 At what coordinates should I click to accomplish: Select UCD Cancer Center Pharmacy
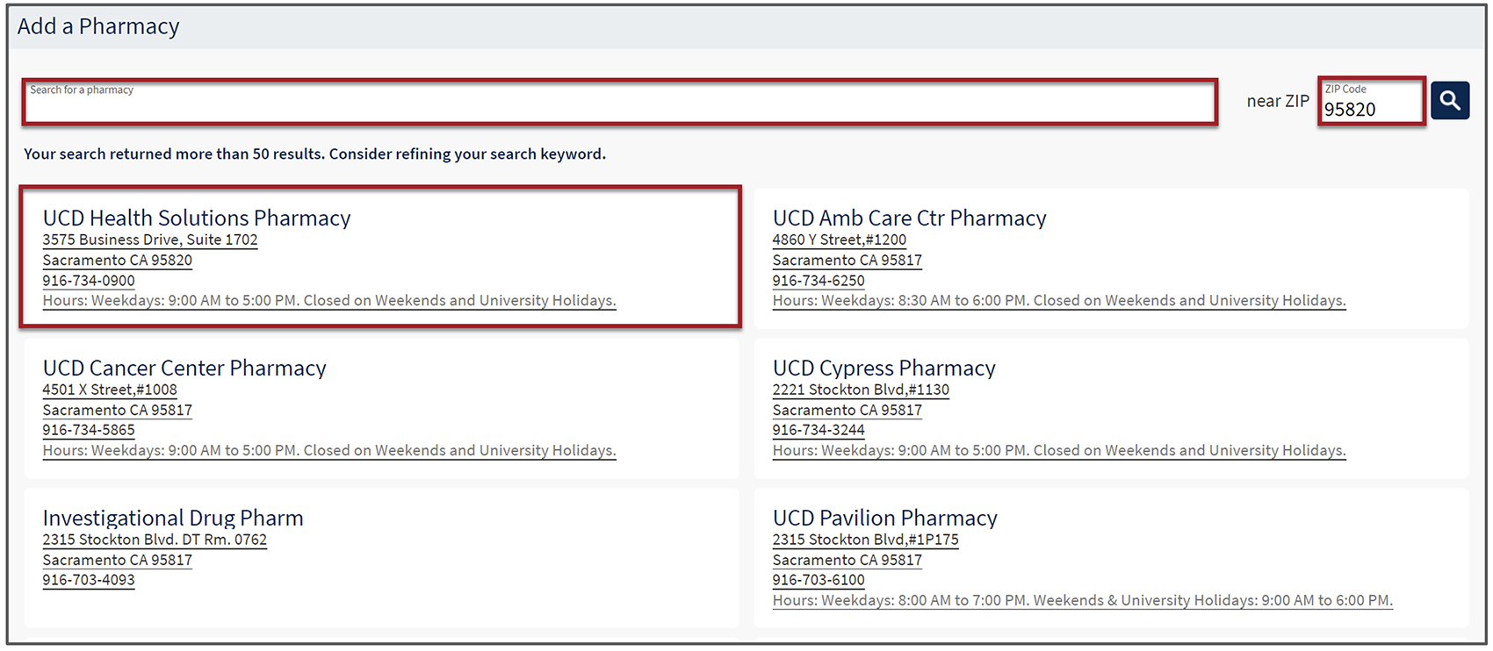click(184, 368)
